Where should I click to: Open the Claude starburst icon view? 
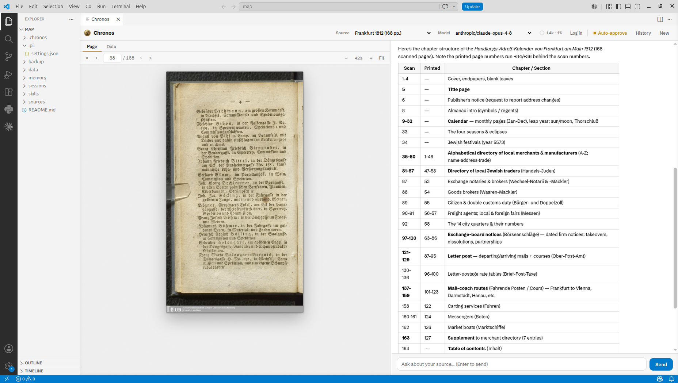click(9, 127)
